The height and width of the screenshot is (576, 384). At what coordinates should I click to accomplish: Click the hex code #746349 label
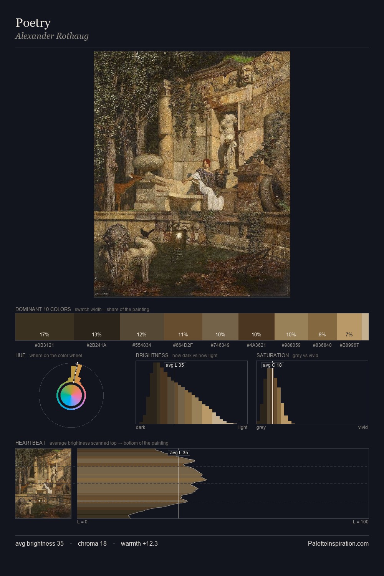pyautogui.click(x=220, y=345)
